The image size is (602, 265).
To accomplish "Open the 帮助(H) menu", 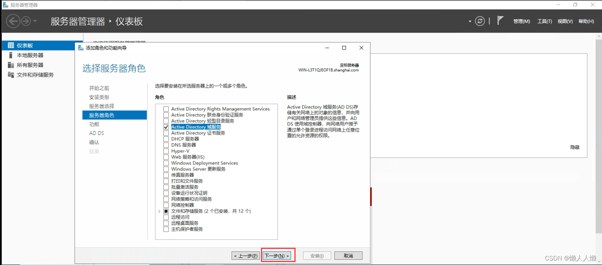I will tap(586, 21).
